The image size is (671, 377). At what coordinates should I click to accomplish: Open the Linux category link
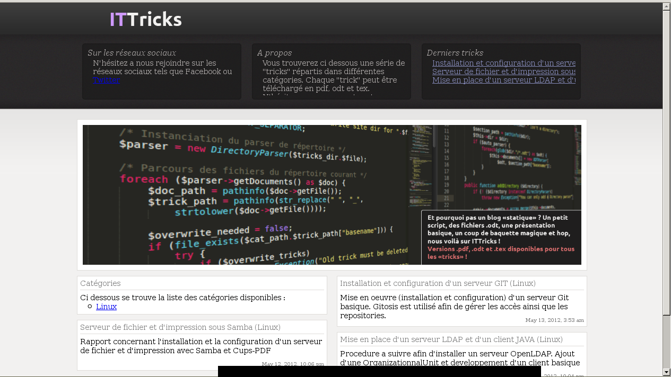(106, 307)
